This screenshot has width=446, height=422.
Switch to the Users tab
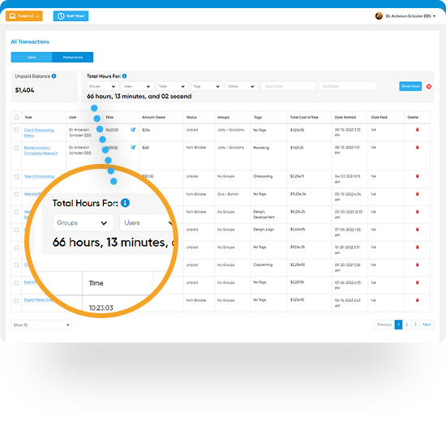[32, 58]
